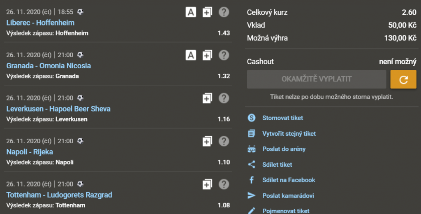Open help icon for Liberec - Hoffenheim match
The image size is (421, 214).
coord(224,12)
